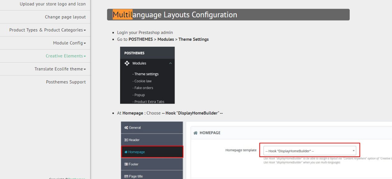
Task: Click the Modules move-arrows icon
Action: point(127,63)
